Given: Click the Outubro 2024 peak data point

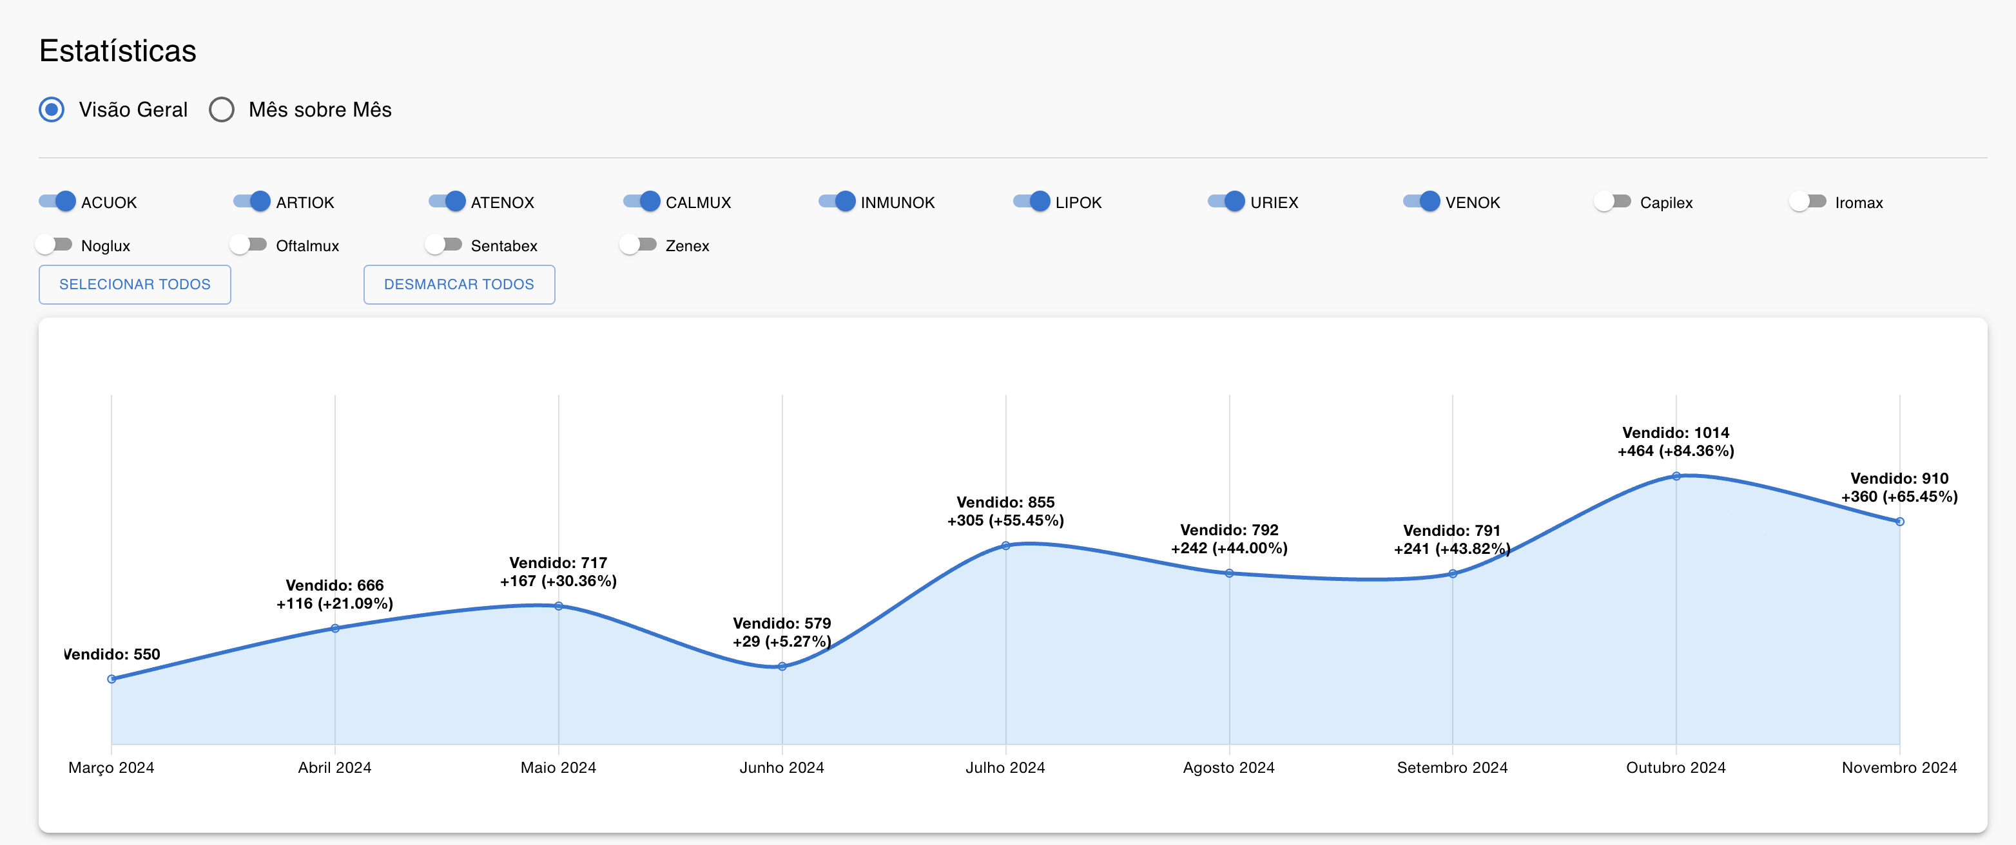Looking at the screenshot, I should tap(1676, 477).
